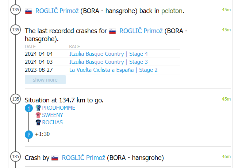The height and width of the screenshot is (168, 238).
Task: Open Itzulia Basque Country Stage 3 link
Action: pyautogui.click(x=108, y=62)
